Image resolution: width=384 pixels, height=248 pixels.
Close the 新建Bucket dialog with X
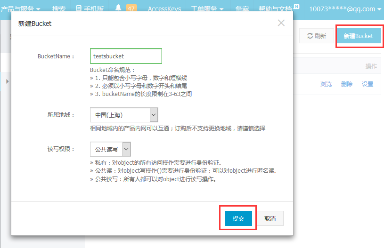pyautogui.click(x=281, y=23)
